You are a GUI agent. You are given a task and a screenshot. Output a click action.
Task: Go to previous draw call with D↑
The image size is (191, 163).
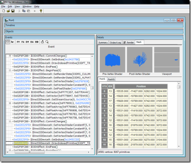(27, 42)
